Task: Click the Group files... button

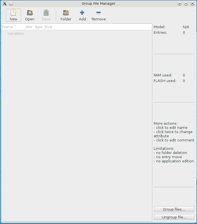Action: 174,209
